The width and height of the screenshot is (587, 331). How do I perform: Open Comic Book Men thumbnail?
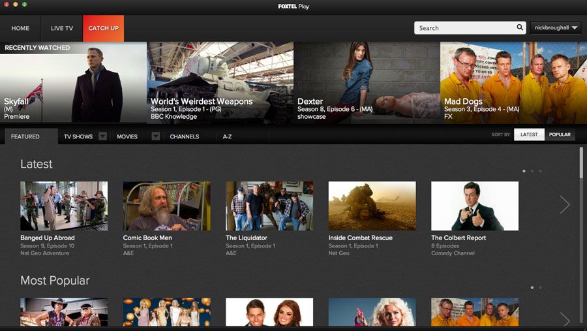click(166, 206)
